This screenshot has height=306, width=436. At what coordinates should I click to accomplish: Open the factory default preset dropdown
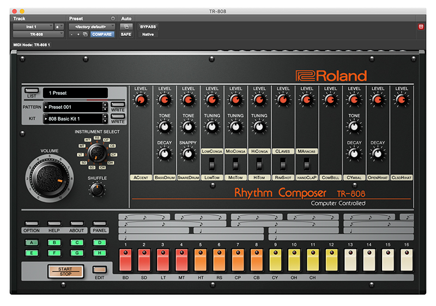pos(92,27)
